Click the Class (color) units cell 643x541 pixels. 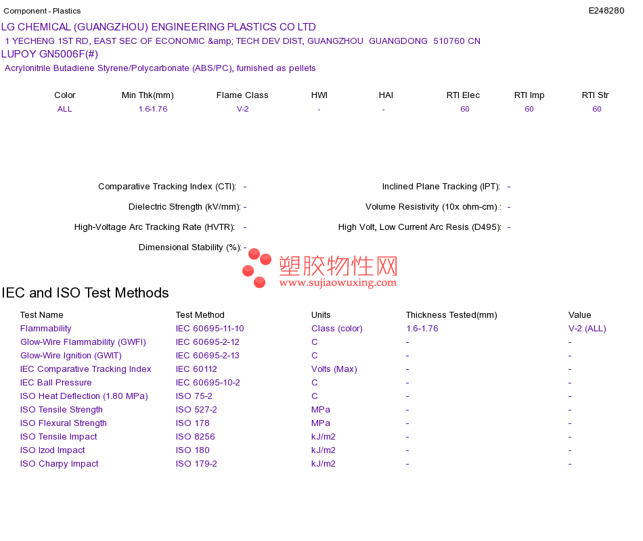(x=336, y=329)
